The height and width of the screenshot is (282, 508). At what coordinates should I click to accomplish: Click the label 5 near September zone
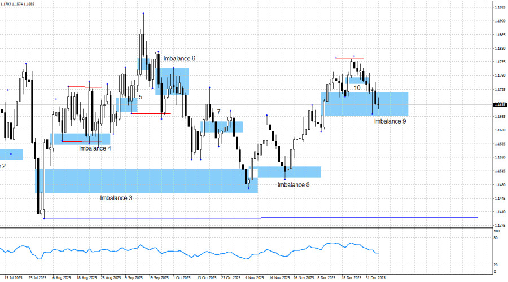pyautogui.click(x=141, y=97)
